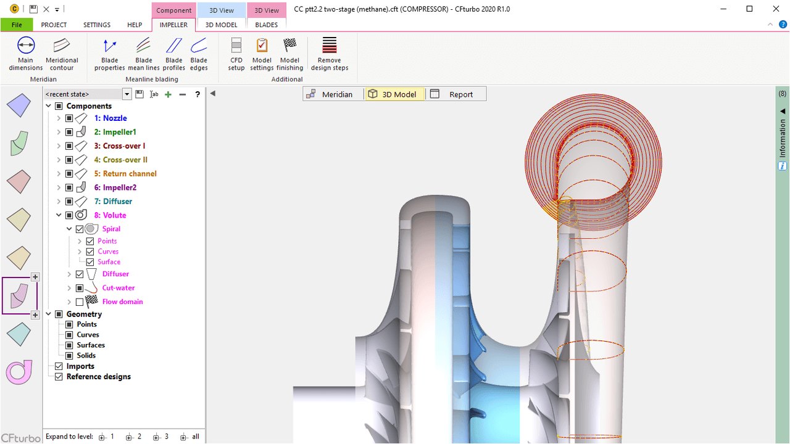The height and width of the screenshot is (444, 790).
Task: Open Model finishing with the checkered flag
Action: pos(289,54)
